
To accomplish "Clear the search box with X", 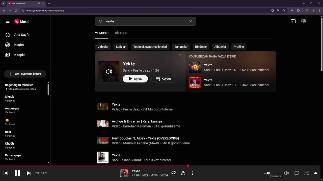I will coord(191,21).
